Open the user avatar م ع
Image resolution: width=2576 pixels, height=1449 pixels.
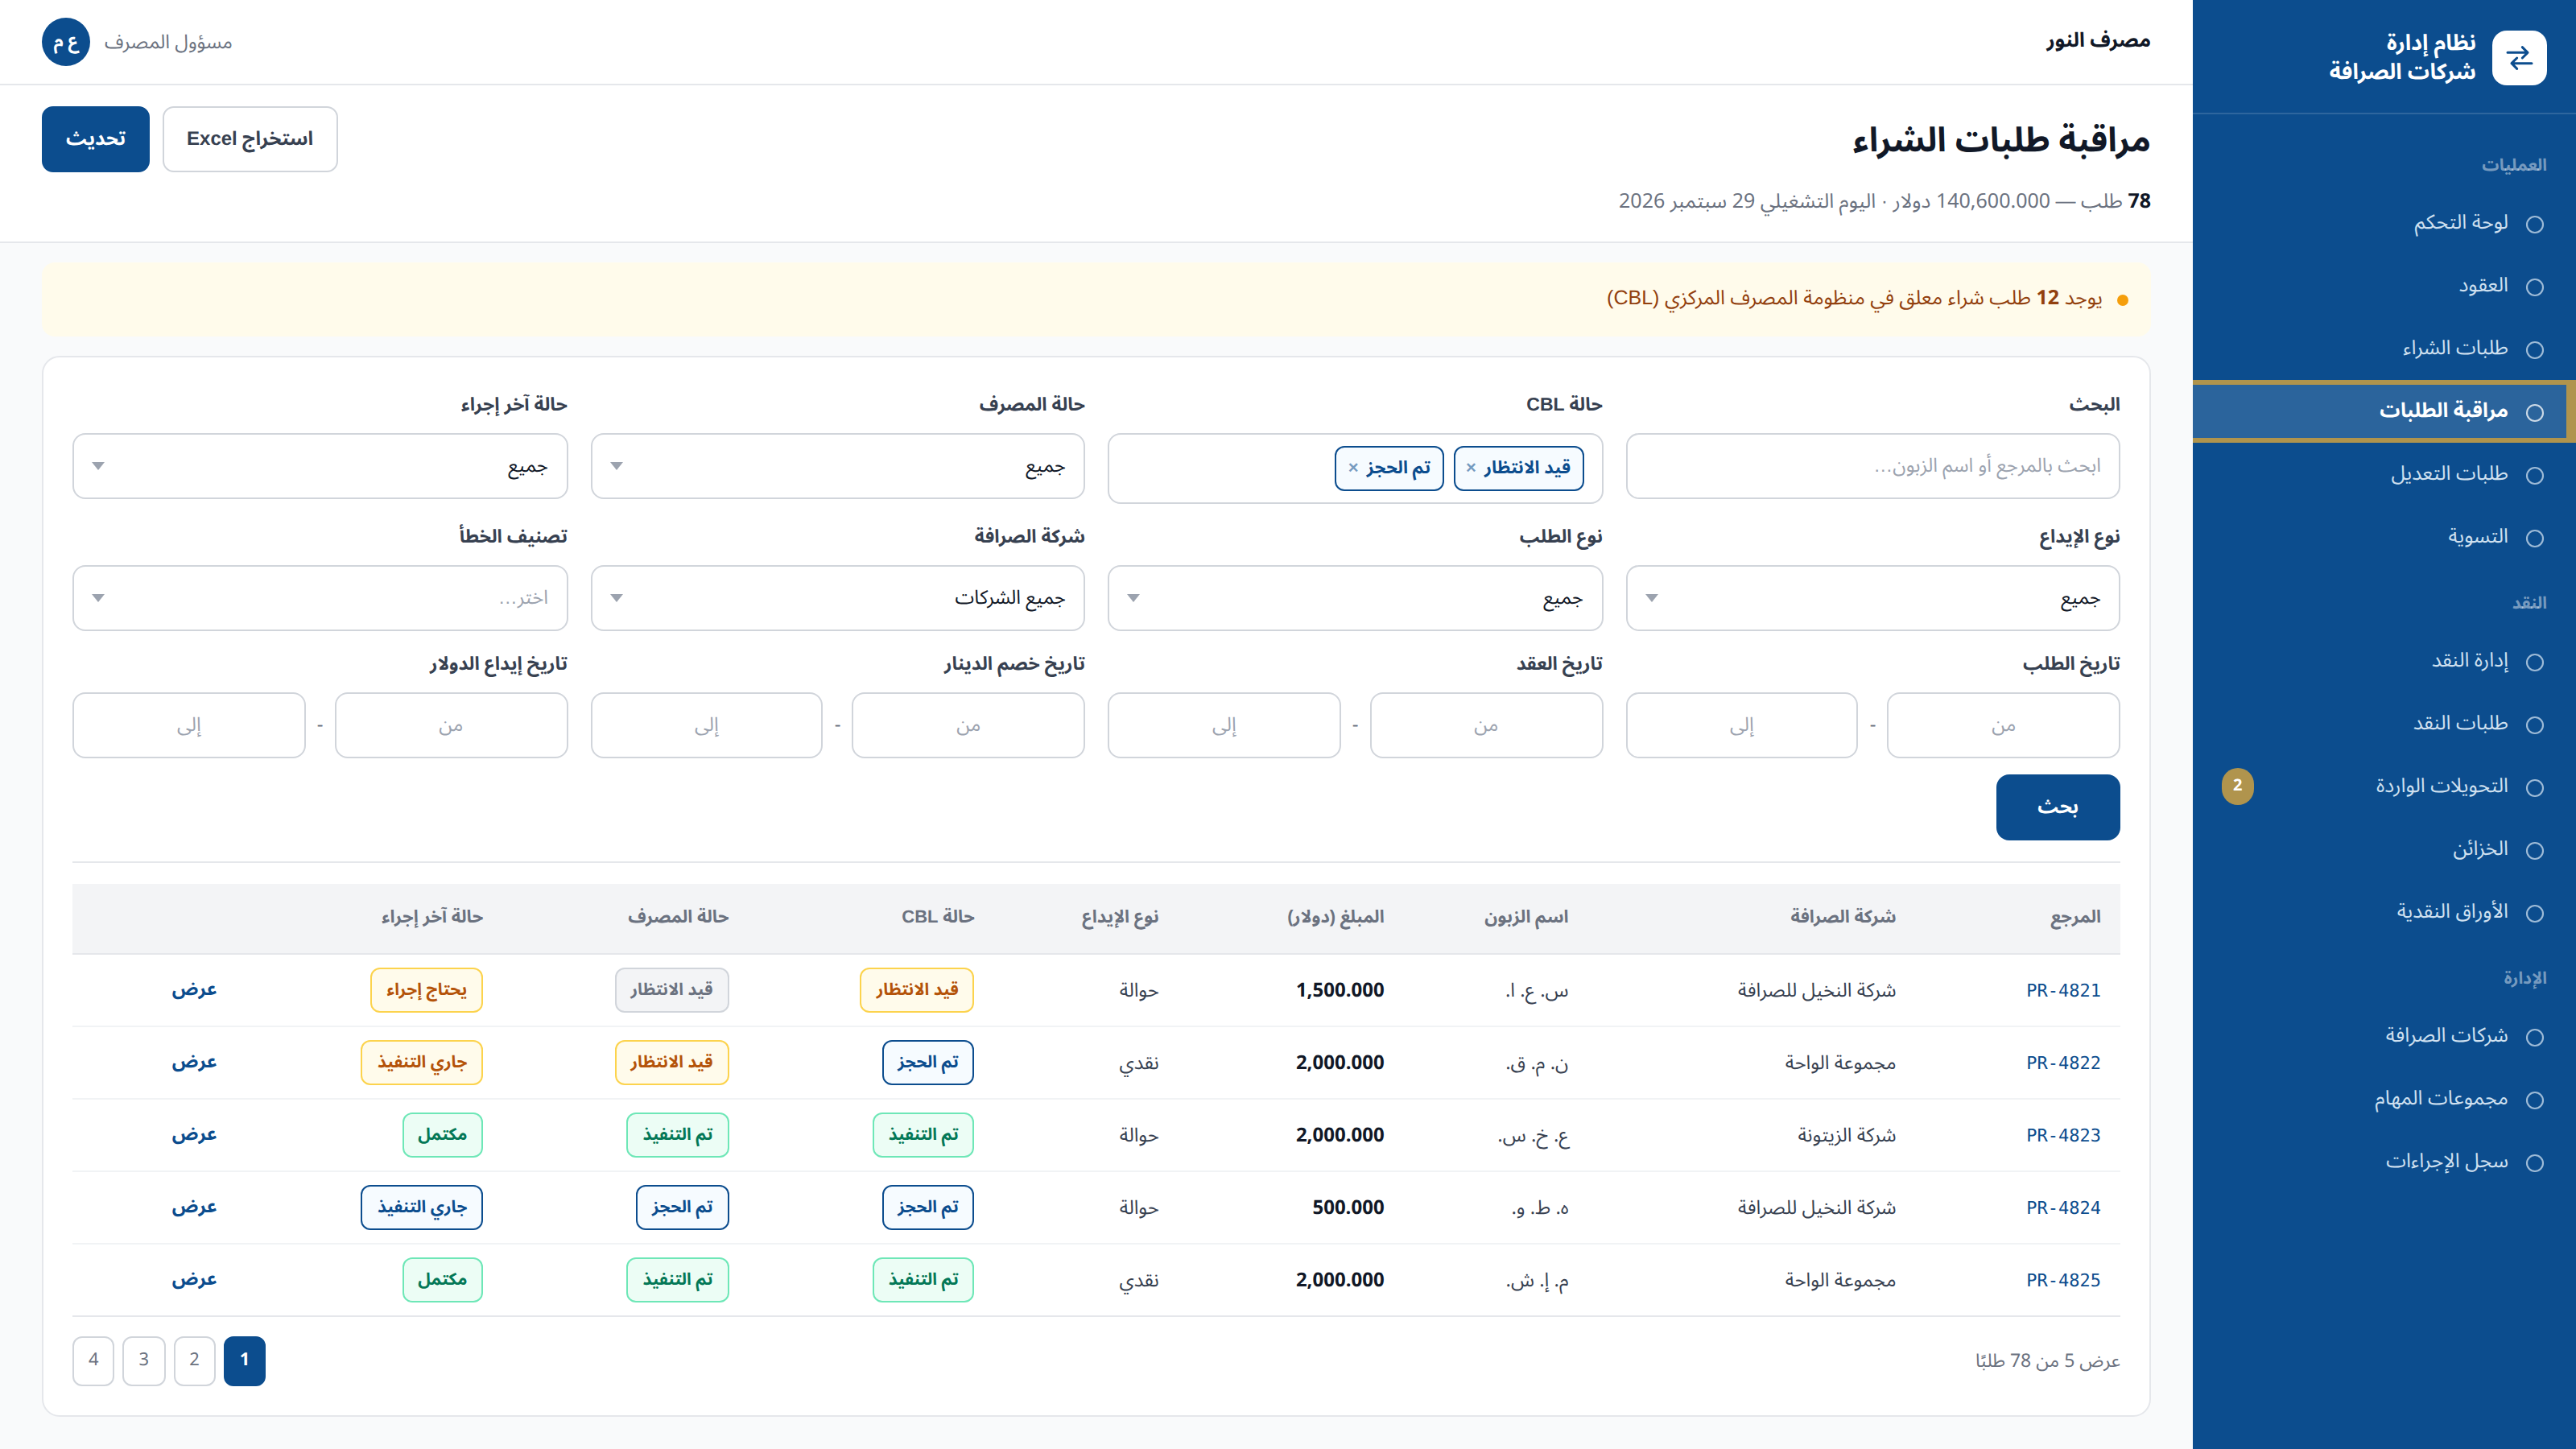click(x=66, y=42)
